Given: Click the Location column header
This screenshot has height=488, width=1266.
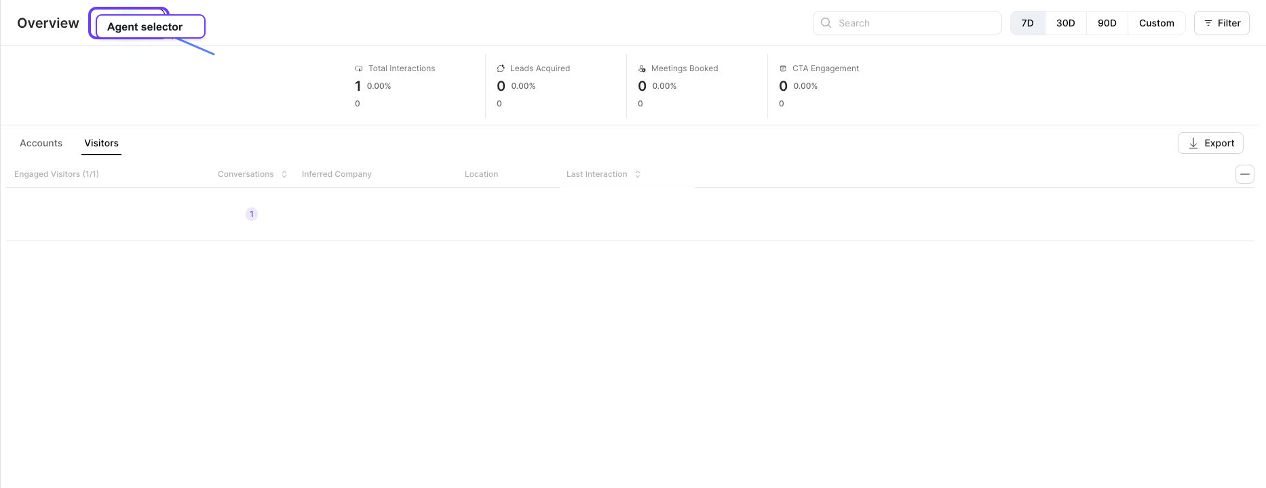Looking at the screenshot, I should click(481, 174).
